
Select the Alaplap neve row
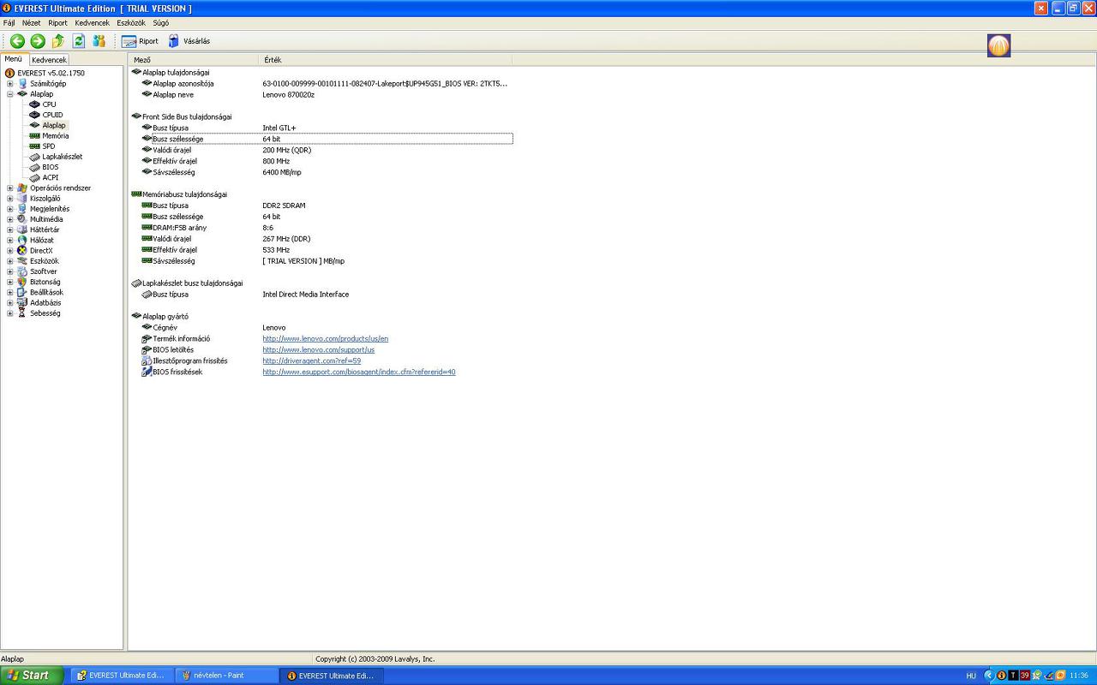coord(321,95)
